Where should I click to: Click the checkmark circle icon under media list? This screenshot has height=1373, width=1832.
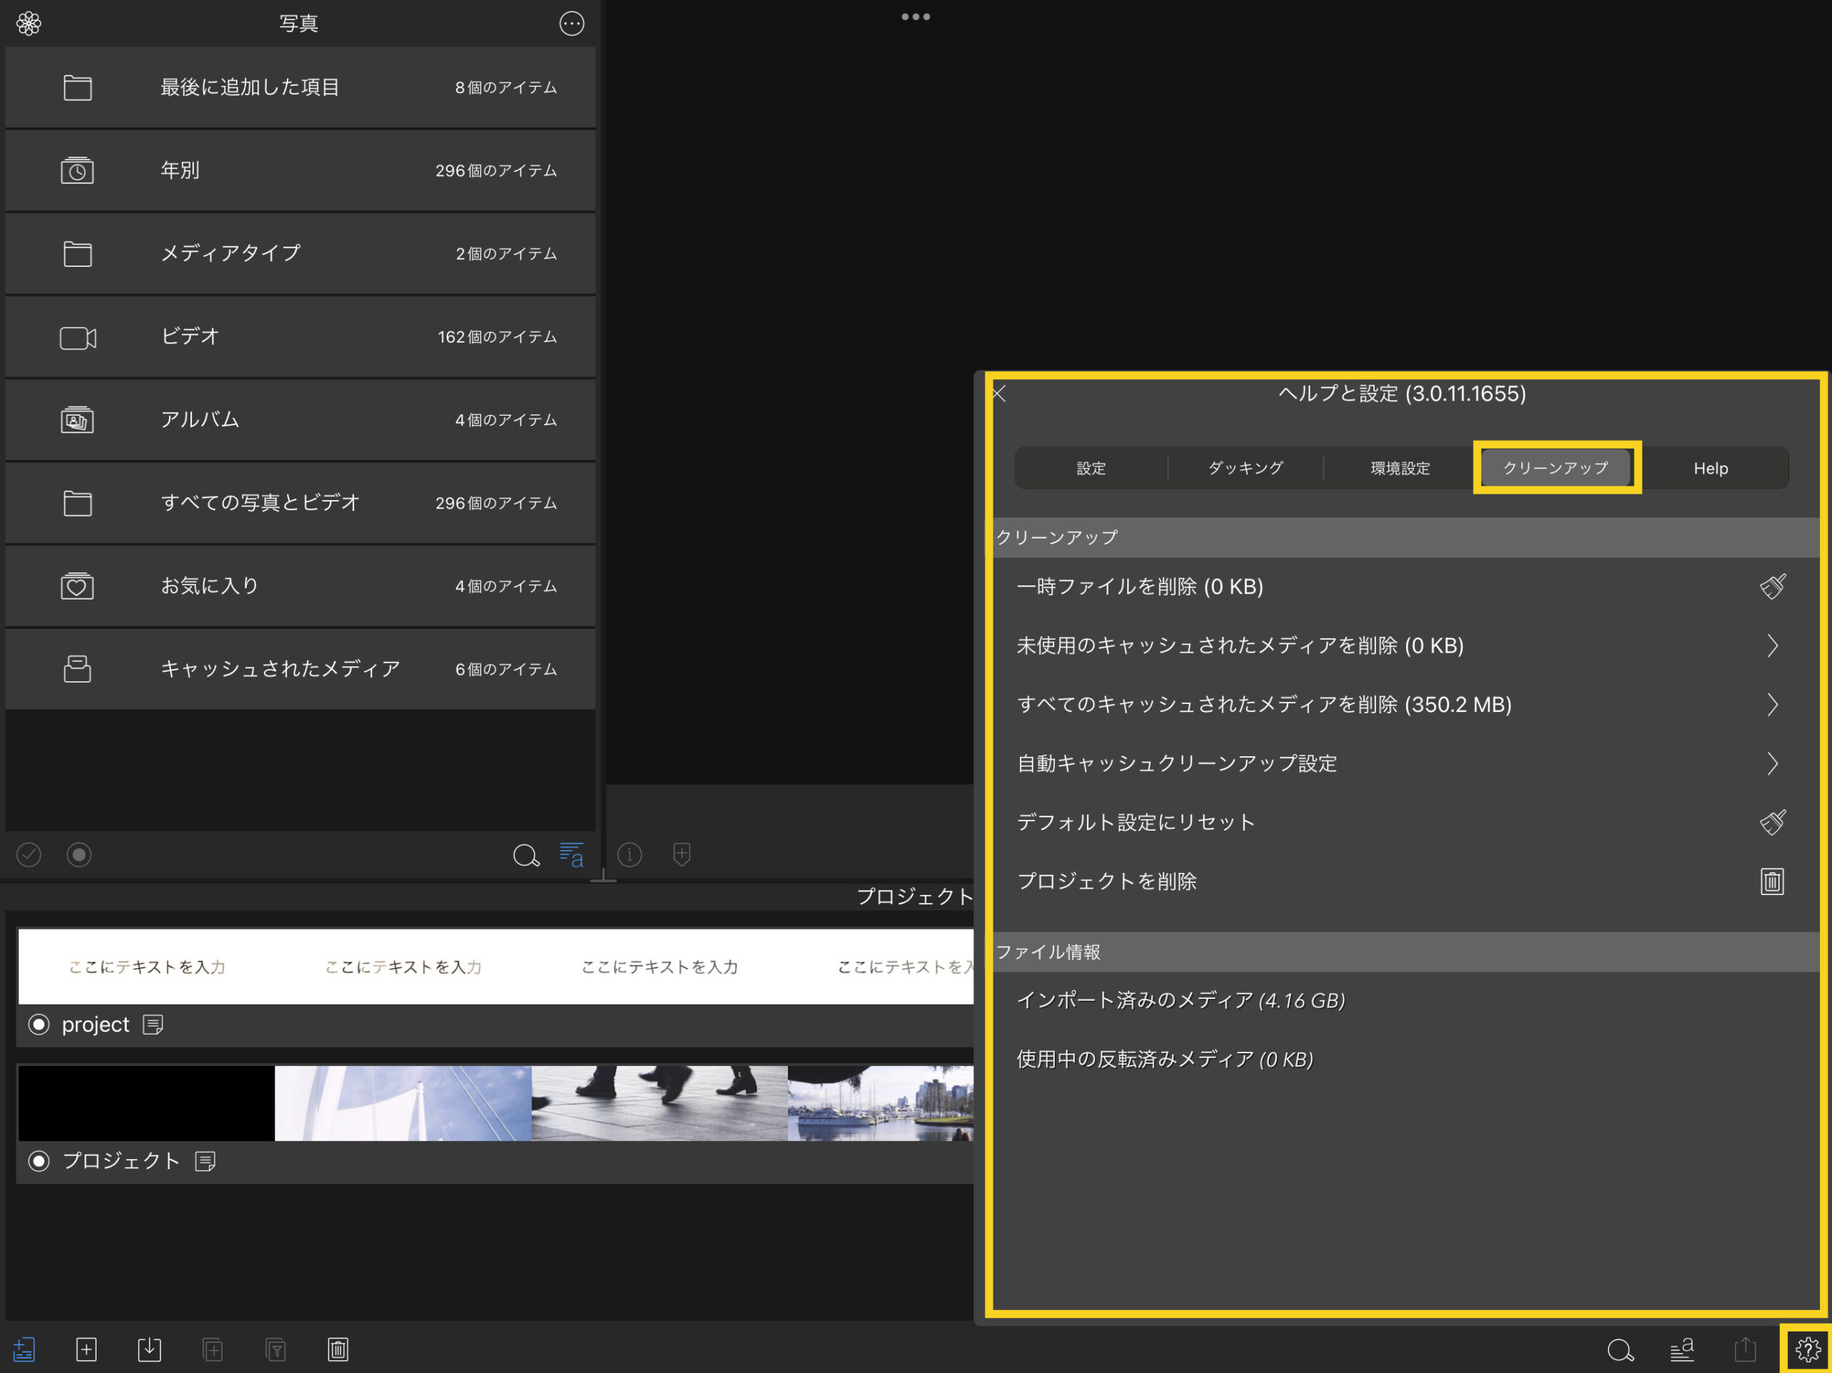(29, 854)
